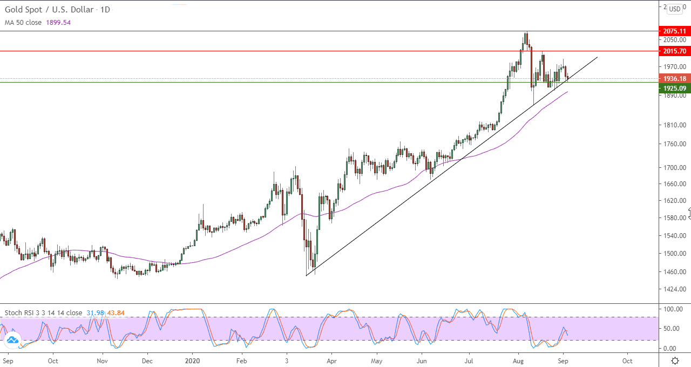Select the MA 50 close indicator label

coord(23,23)
